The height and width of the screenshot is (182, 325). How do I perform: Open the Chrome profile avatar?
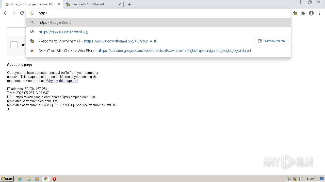tap(311, 13)
